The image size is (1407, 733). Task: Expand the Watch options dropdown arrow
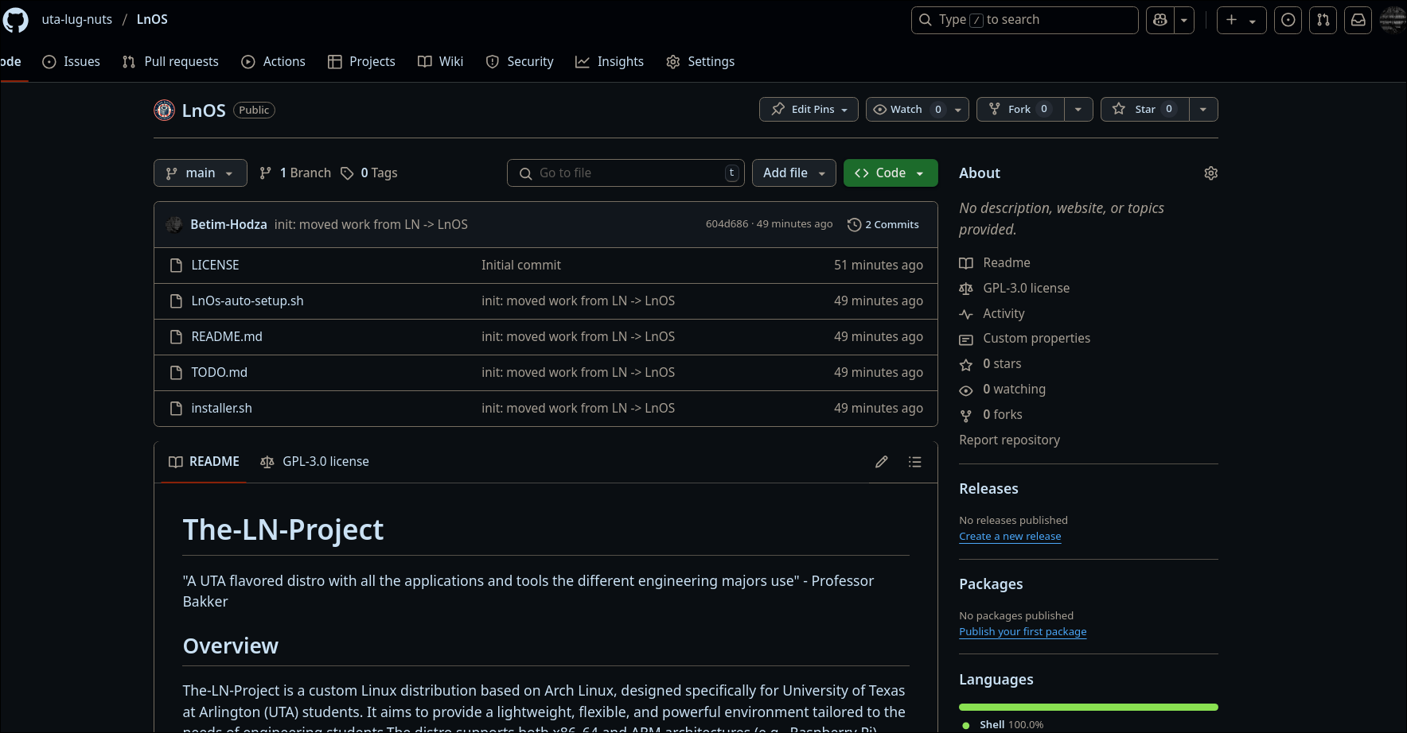[958, 109]
